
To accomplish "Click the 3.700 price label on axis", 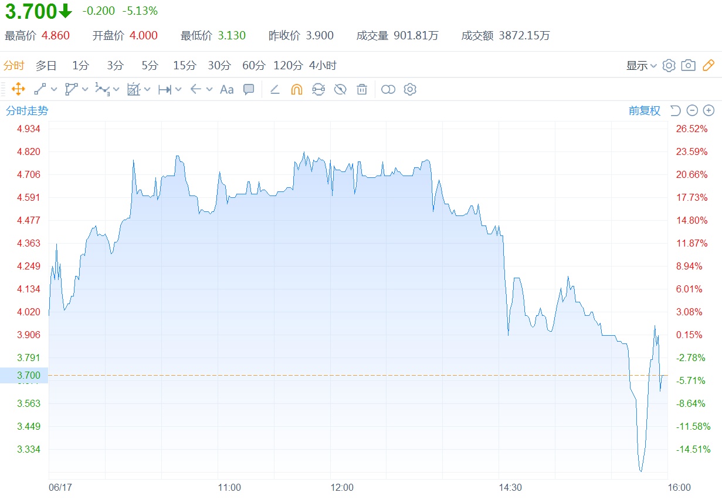I will coord(23,375).
